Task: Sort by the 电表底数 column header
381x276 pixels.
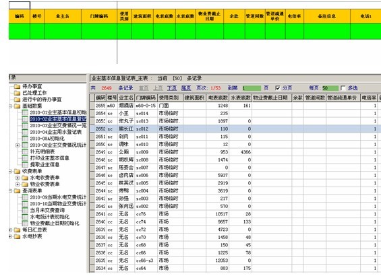Action: coord(218,98)
